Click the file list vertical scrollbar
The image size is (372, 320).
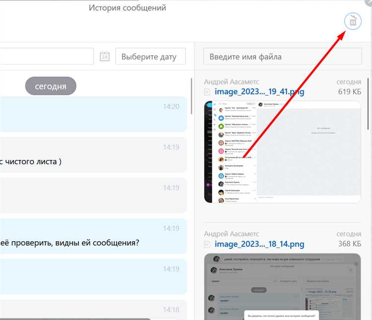coord(368,104)
